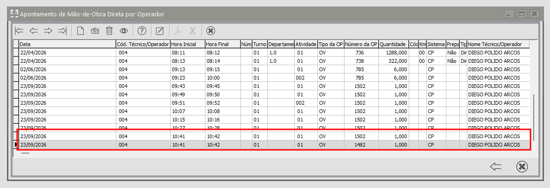This screenshot has width=550, height=188.
Task: Click the grayed X cancel toolbar icon
Action: (192, 31)
